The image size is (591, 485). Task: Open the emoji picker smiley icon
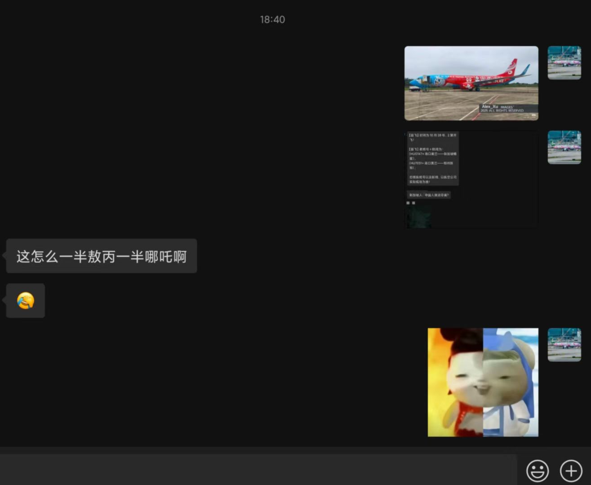[x=537, y=471]
